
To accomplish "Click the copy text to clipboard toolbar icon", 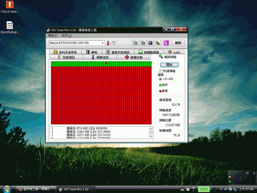I will (x=135, y=43).
